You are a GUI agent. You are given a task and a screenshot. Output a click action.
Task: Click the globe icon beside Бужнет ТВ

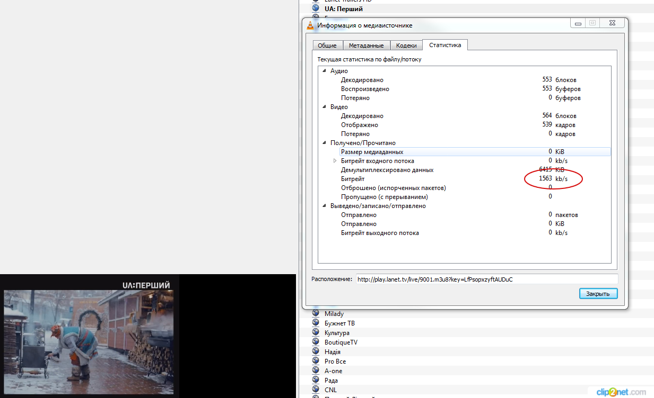316,323
